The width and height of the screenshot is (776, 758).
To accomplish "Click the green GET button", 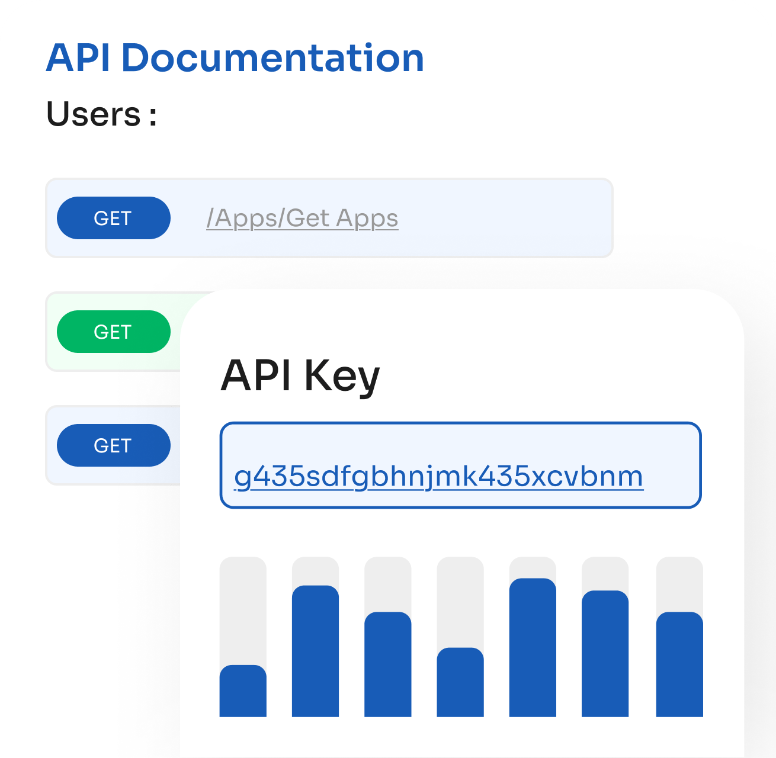I will point(114,332).
